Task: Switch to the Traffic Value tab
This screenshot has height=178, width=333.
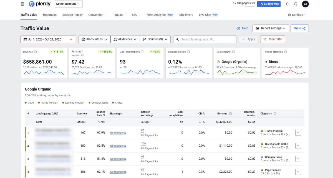Action: [x=29, y=15]
